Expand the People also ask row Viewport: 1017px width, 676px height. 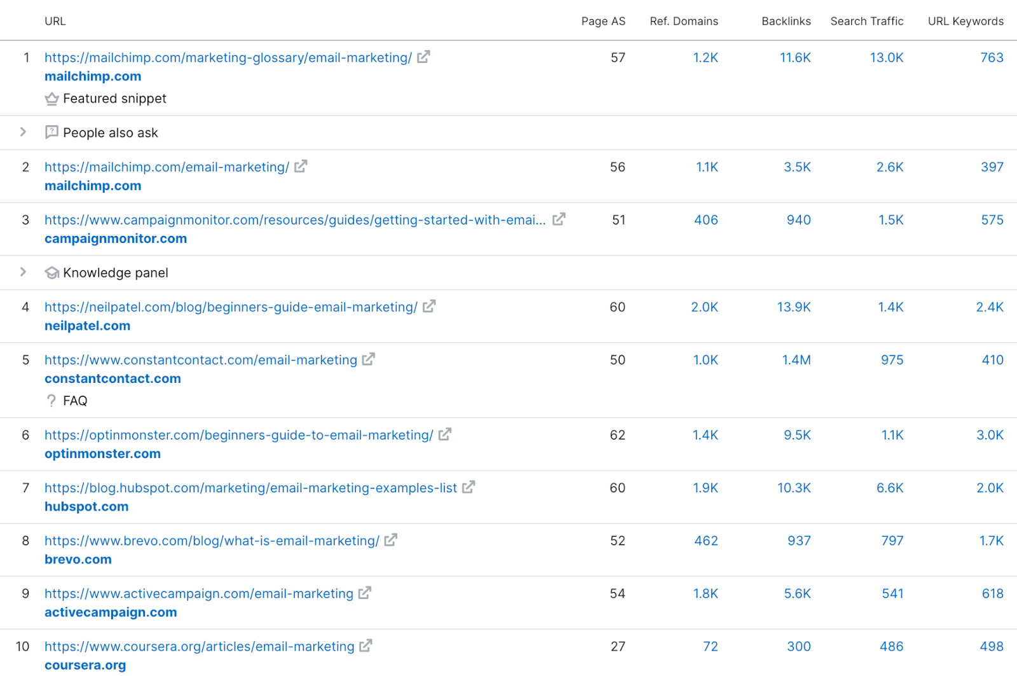point(24,132)
